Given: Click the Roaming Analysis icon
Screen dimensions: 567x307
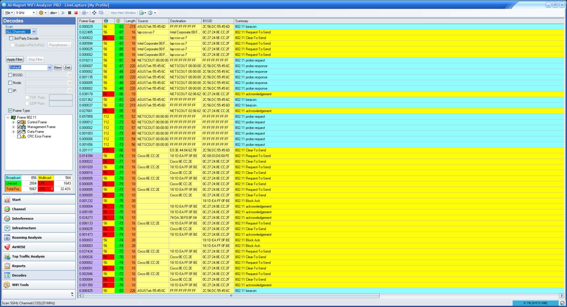Looking at the screenshot, I should (7, 237).
